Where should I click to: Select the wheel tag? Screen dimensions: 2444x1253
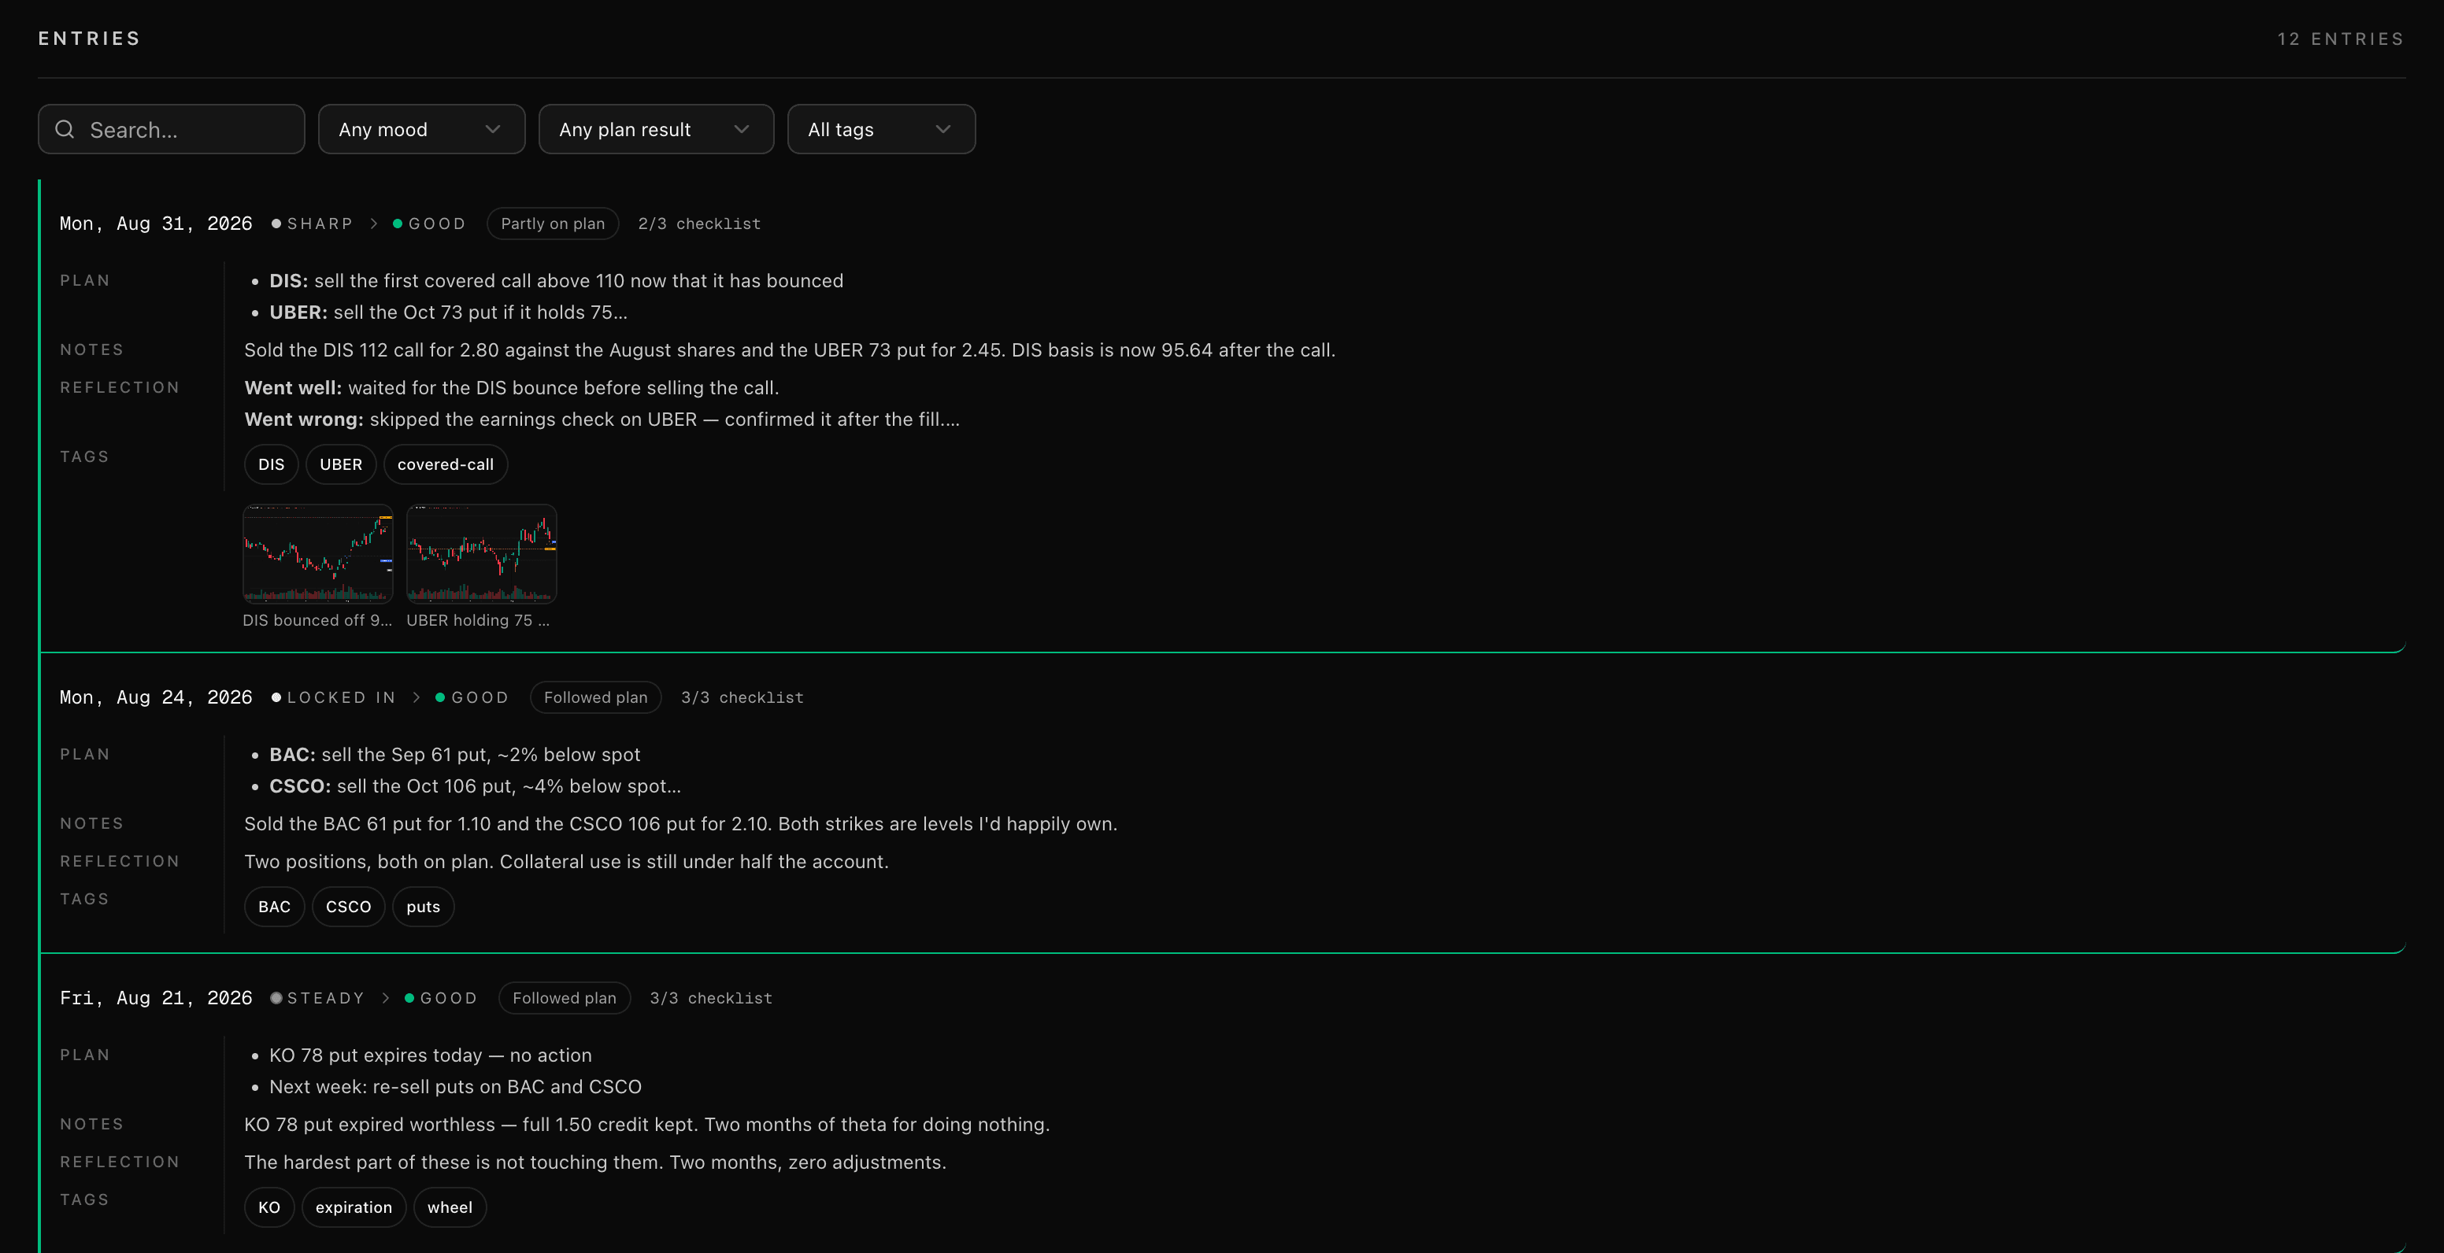coord(450,1207)
